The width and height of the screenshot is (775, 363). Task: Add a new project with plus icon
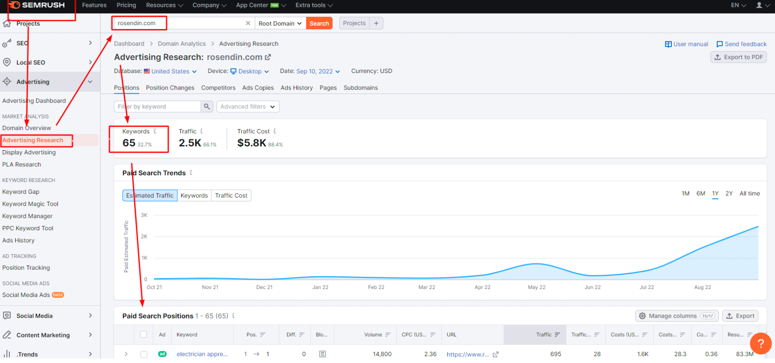point(376,23)
